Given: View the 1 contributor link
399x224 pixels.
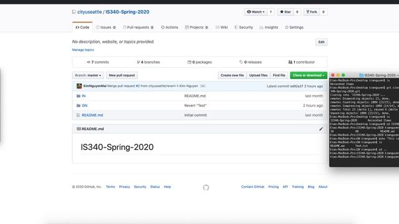Looking at the screenshot, I should 302,62.
